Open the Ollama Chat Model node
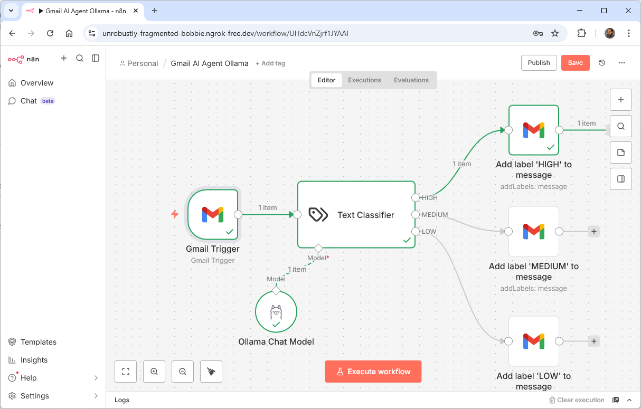The width and height of the screenshot is (641, 409). [276, 312]
